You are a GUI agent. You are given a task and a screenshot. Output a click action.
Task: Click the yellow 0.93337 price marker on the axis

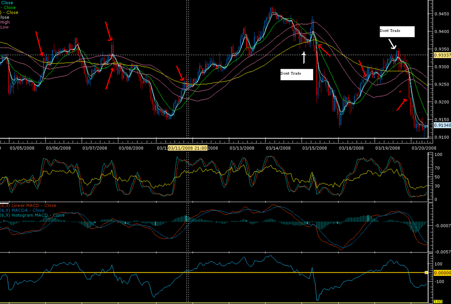[442, 55]
